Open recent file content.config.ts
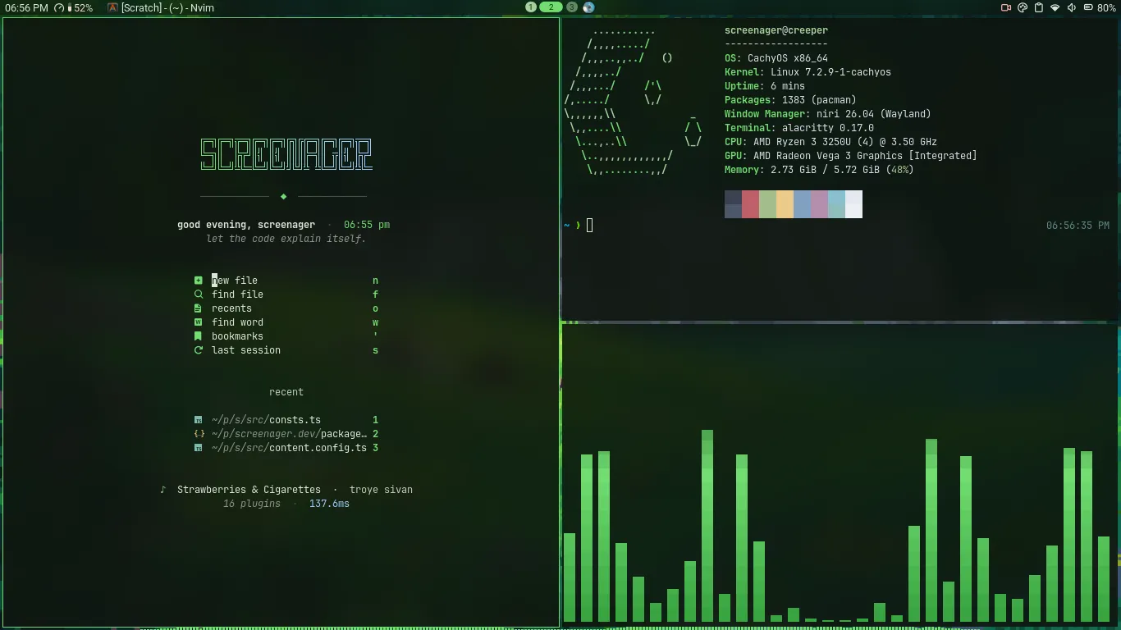 pos(286,448)
